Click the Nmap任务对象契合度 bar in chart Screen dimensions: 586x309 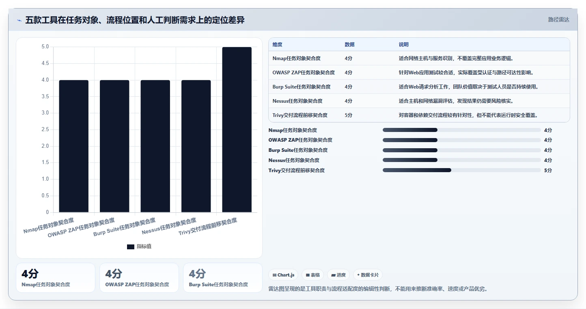[74, 146]
